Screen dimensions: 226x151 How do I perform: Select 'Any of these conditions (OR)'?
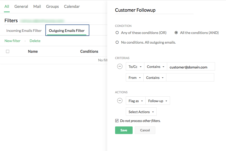(x=117, y=33)
